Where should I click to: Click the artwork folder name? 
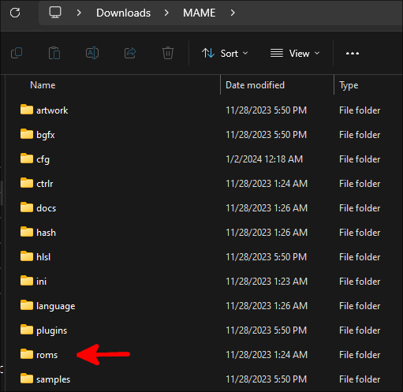52,110
